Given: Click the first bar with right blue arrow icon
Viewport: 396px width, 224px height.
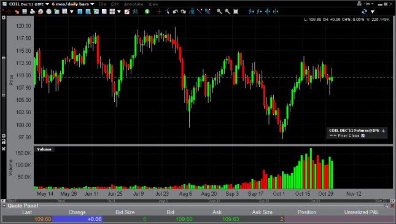Looking at the screenshot, I should tap(251, 12).
